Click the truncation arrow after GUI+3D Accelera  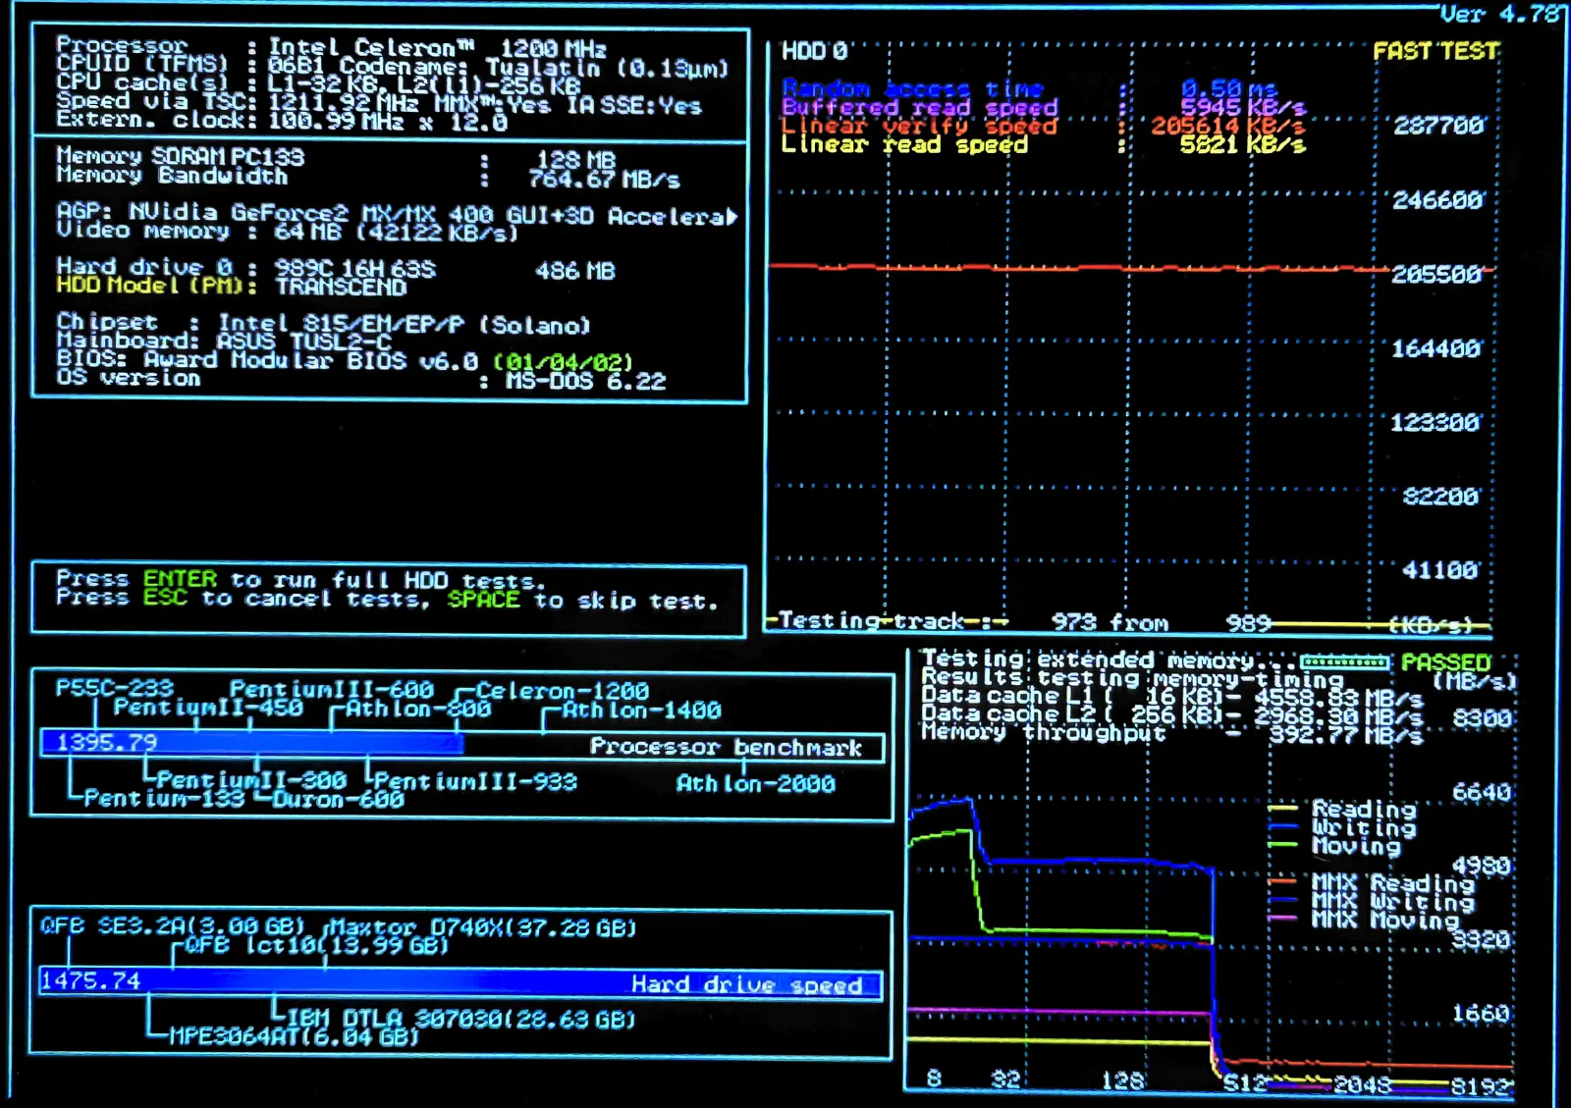(x=731, y=217)
